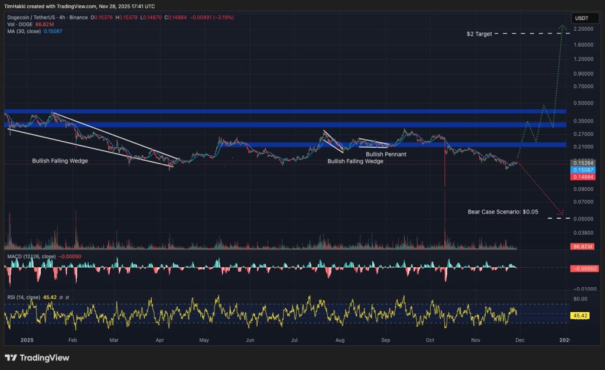The height and width of the screenshot is (370, 605).
Task: Select the Vol · DOGE indicator legend
Action: point(17,24)
